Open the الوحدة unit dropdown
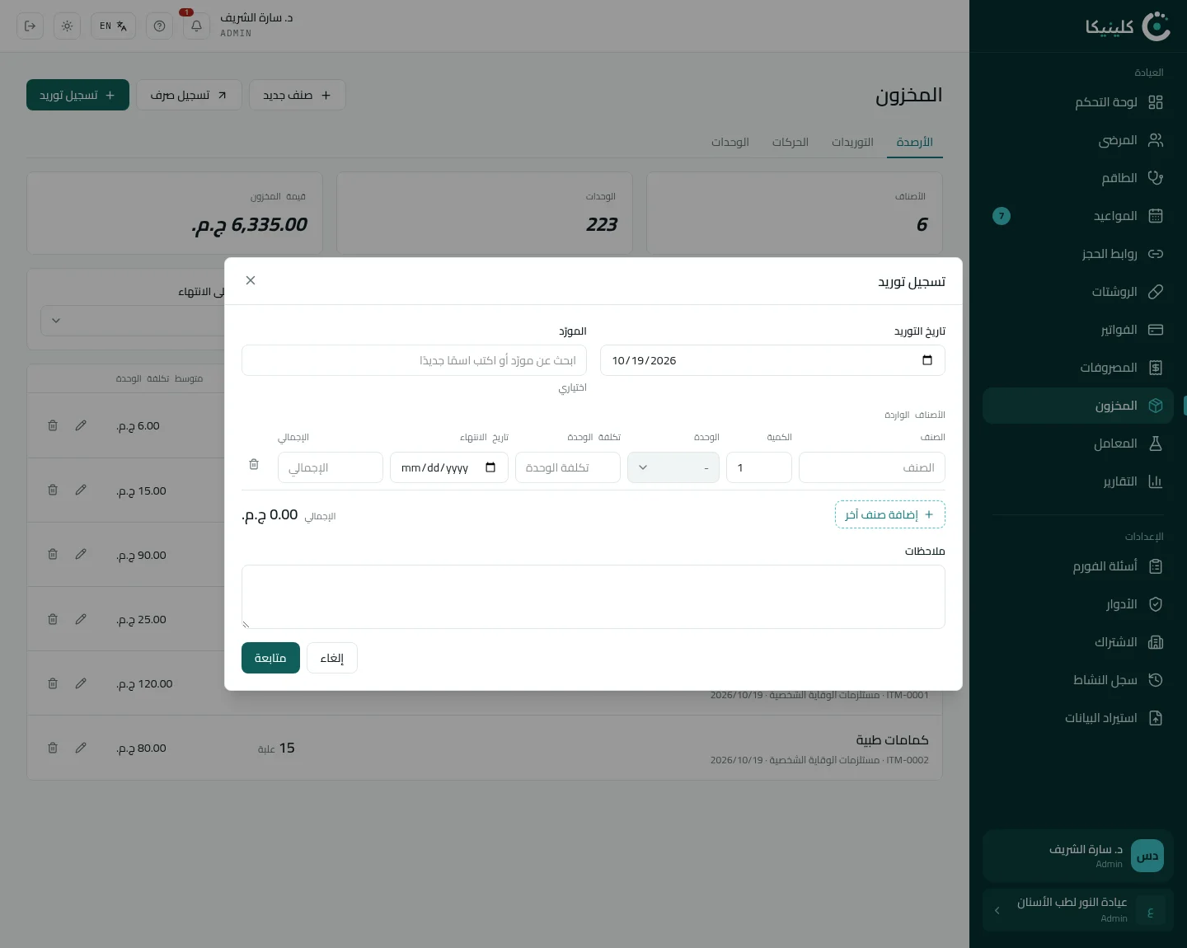The height and width of the screenshot is (948, 1187). pyautogui.click(x=673, y=467)
